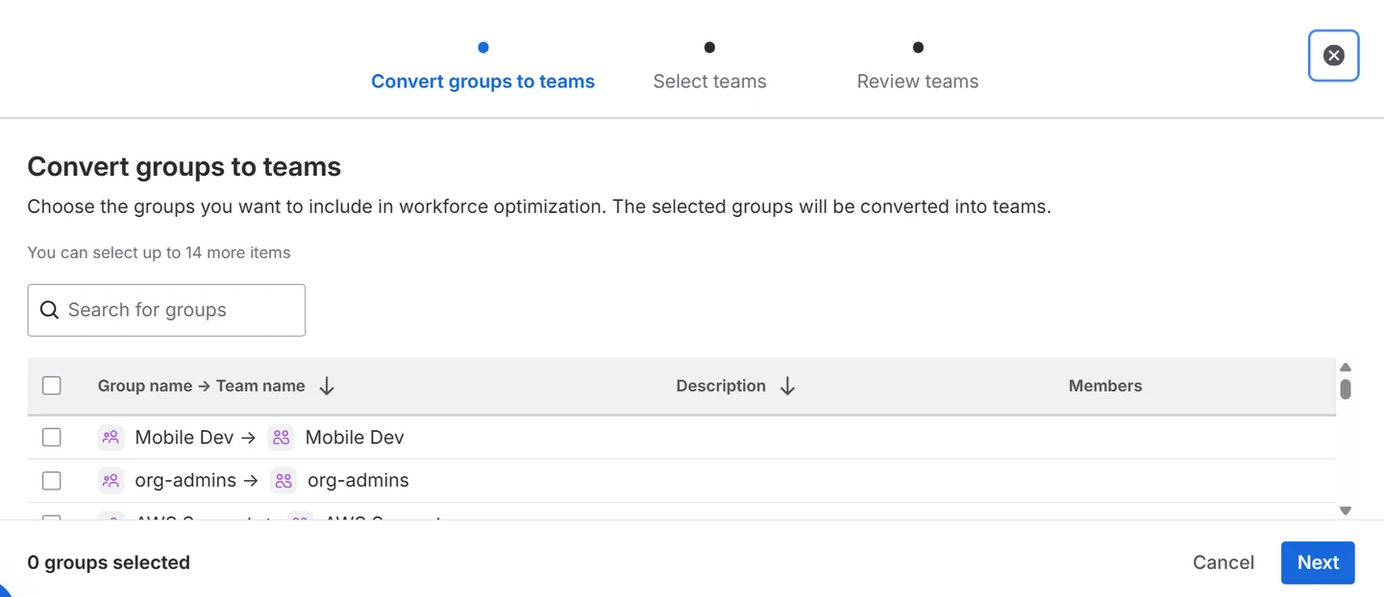Viewport: 1384px width, 597px height.
Task: Click the Mobile Dev team icon
Action: click(282, 438)
